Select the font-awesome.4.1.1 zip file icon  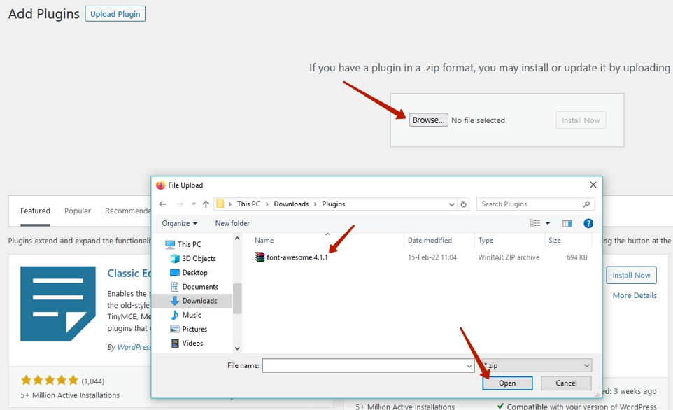pos(260,257)
